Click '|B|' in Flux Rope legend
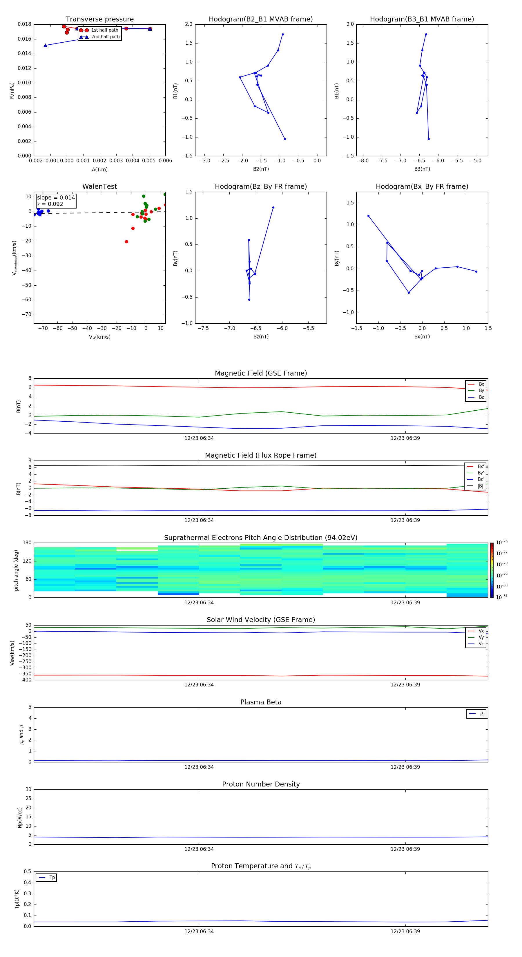The height and width of the screenshot is (957, 522). (481, 486)
